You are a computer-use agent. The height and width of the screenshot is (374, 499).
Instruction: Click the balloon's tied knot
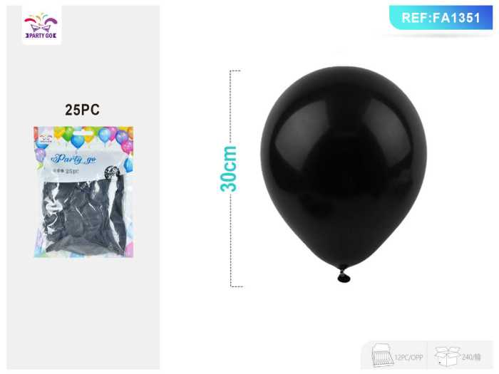point(344,276)
